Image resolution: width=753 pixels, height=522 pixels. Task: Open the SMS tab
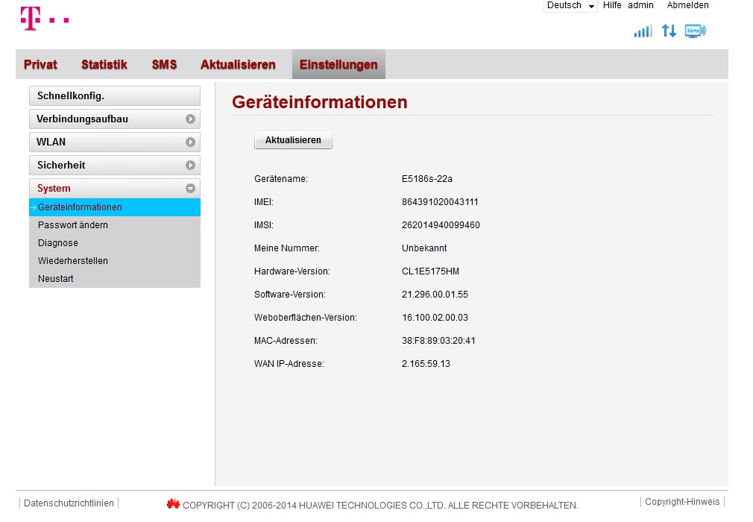(x=164, y=64)
